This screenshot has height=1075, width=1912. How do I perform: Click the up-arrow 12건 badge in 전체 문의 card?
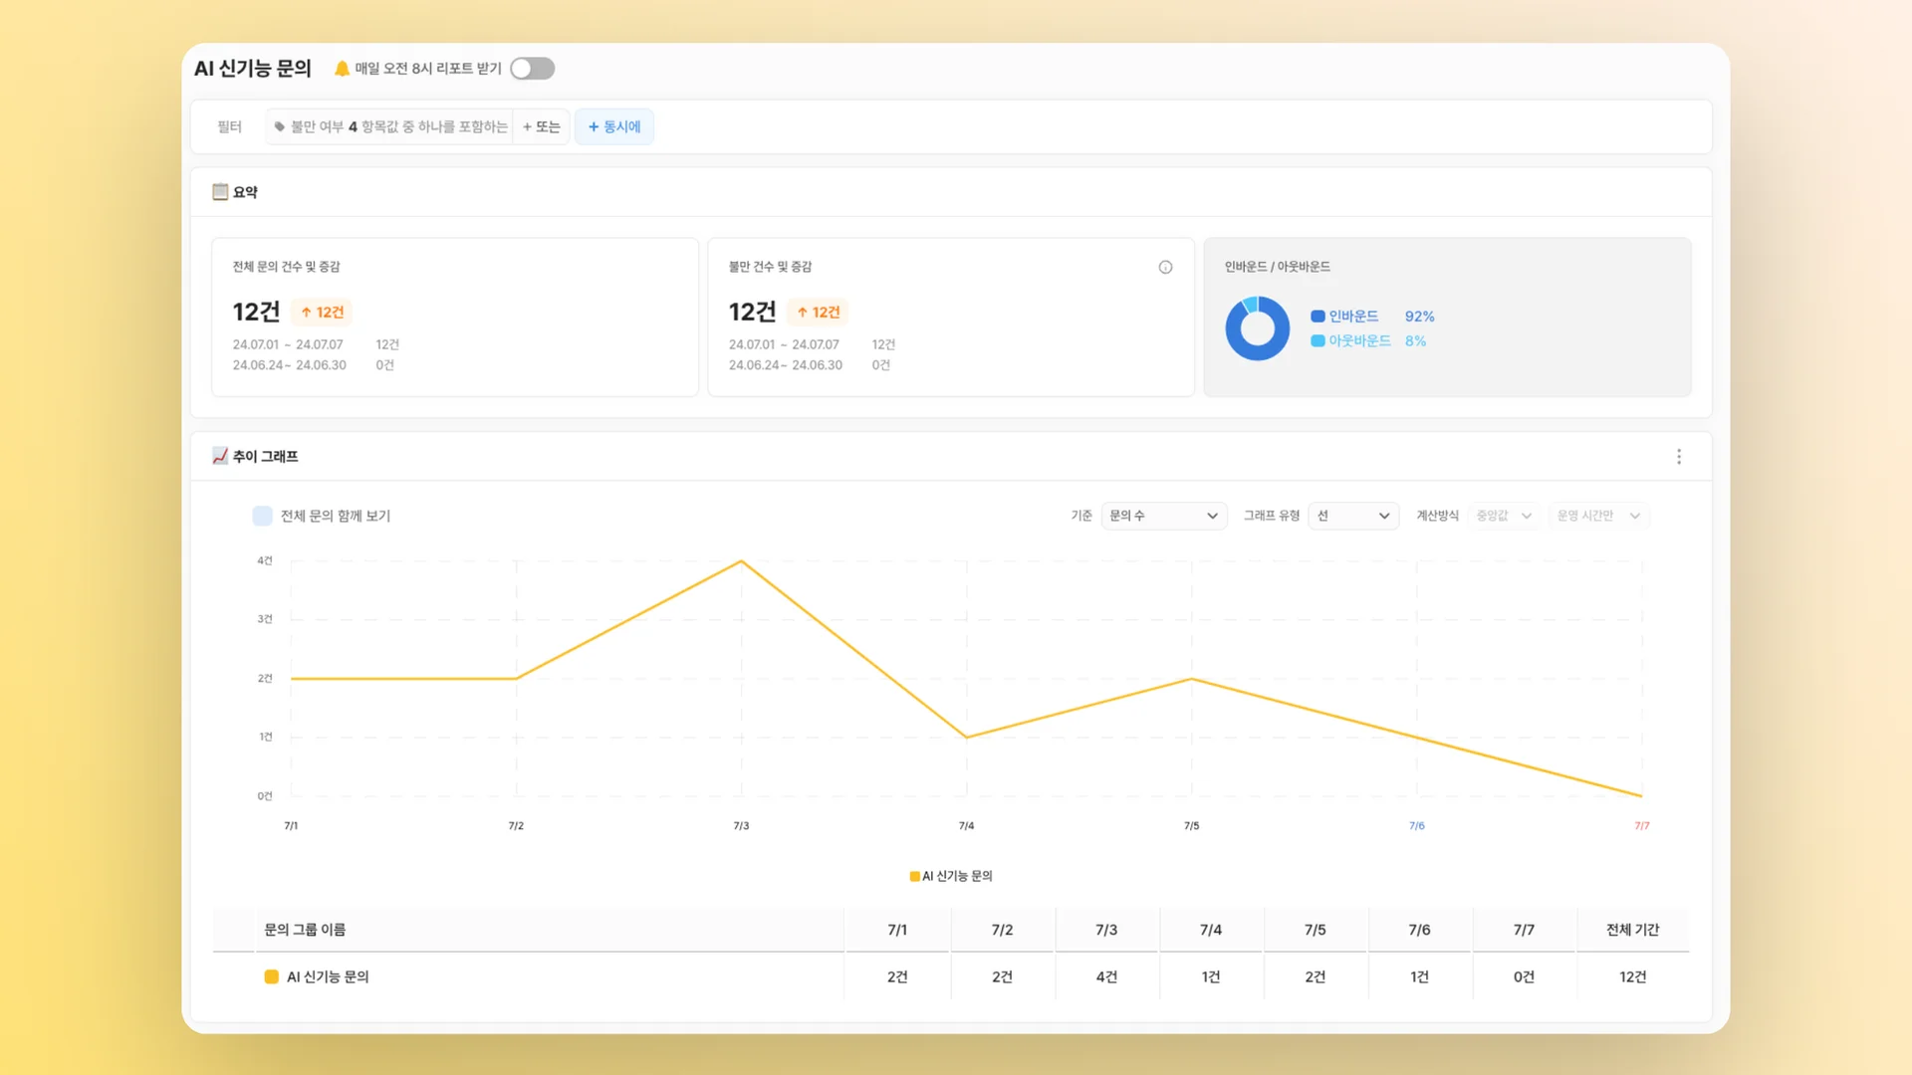tap(322, 313)
